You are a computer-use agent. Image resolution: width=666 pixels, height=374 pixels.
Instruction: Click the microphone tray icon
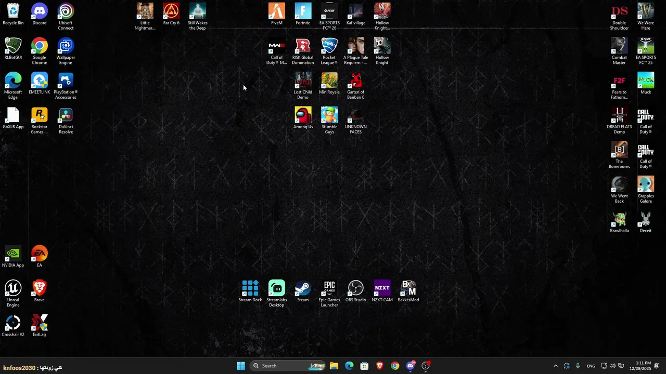578,366
